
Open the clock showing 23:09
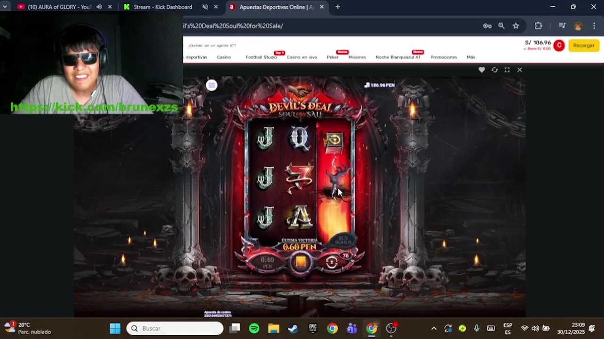pos(571,328)
